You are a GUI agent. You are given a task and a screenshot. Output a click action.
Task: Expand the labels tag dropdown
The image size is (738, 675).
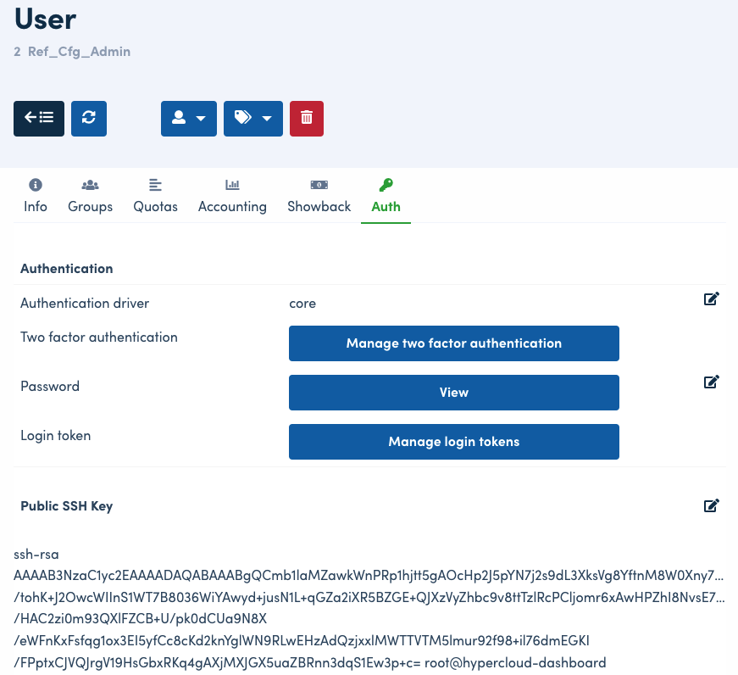pyautogui.click(x=253, y=119)
